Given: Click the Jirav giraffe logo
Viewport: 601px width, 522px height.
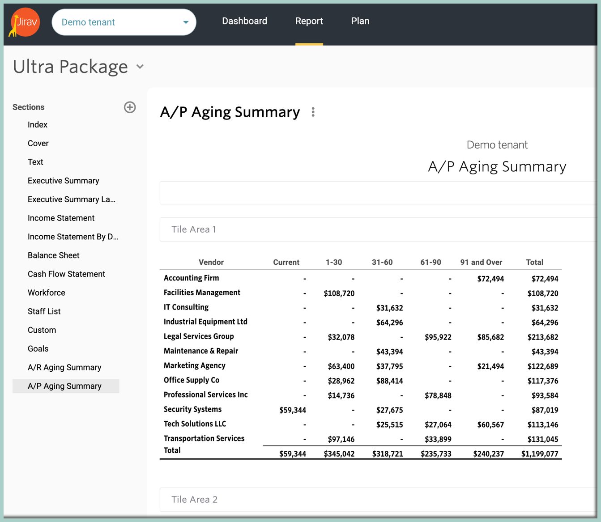Looking at the screenshot, I should 24,22.
